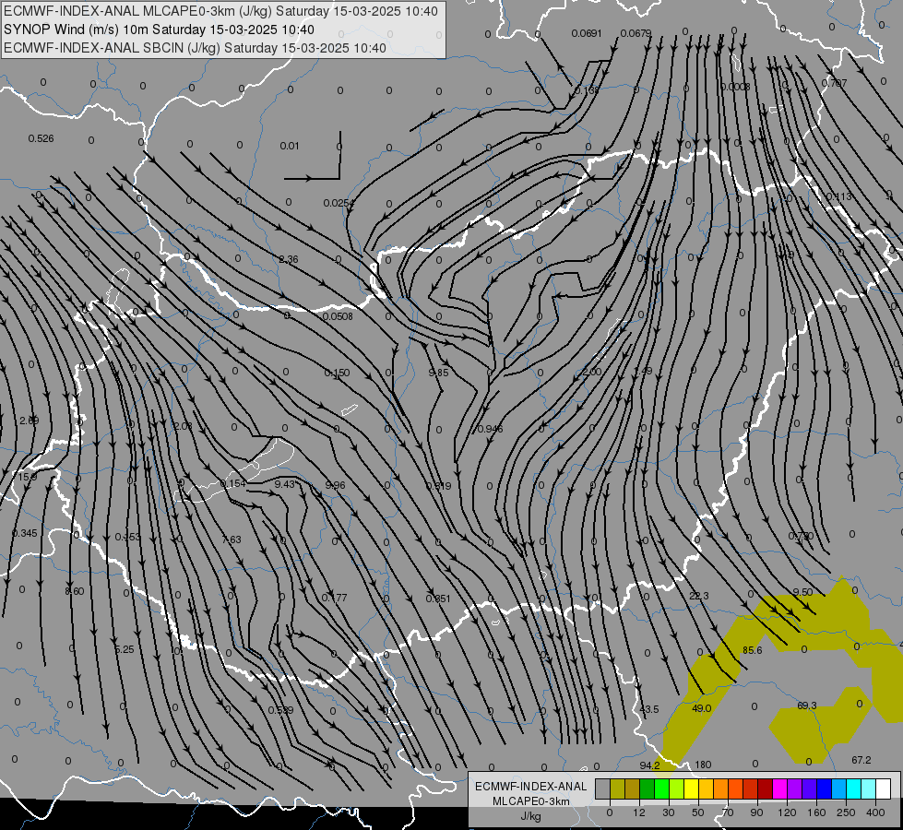The image size is (903, 830).
Task: Click the J/kg unit label in legend
Action: pyautogui.click(x=531, y=816)
